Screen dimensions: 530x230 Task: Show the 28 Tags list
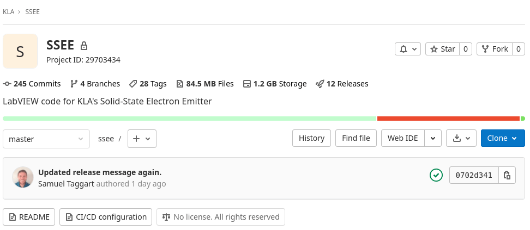[148, 84]
